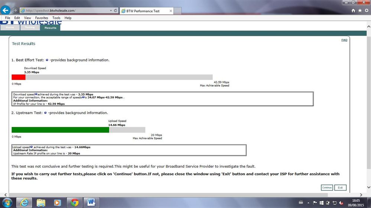This screenshot has height=208, width=371.
Task: Click the Windows 10 upgrade tray icon
Action: tap(321, 202)
